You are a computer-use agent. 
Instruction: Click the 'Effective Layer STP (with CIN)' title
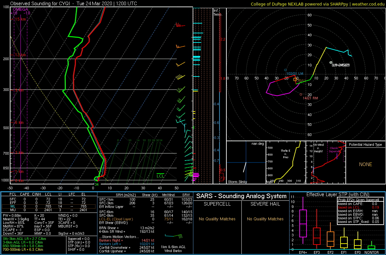point(338,195)
